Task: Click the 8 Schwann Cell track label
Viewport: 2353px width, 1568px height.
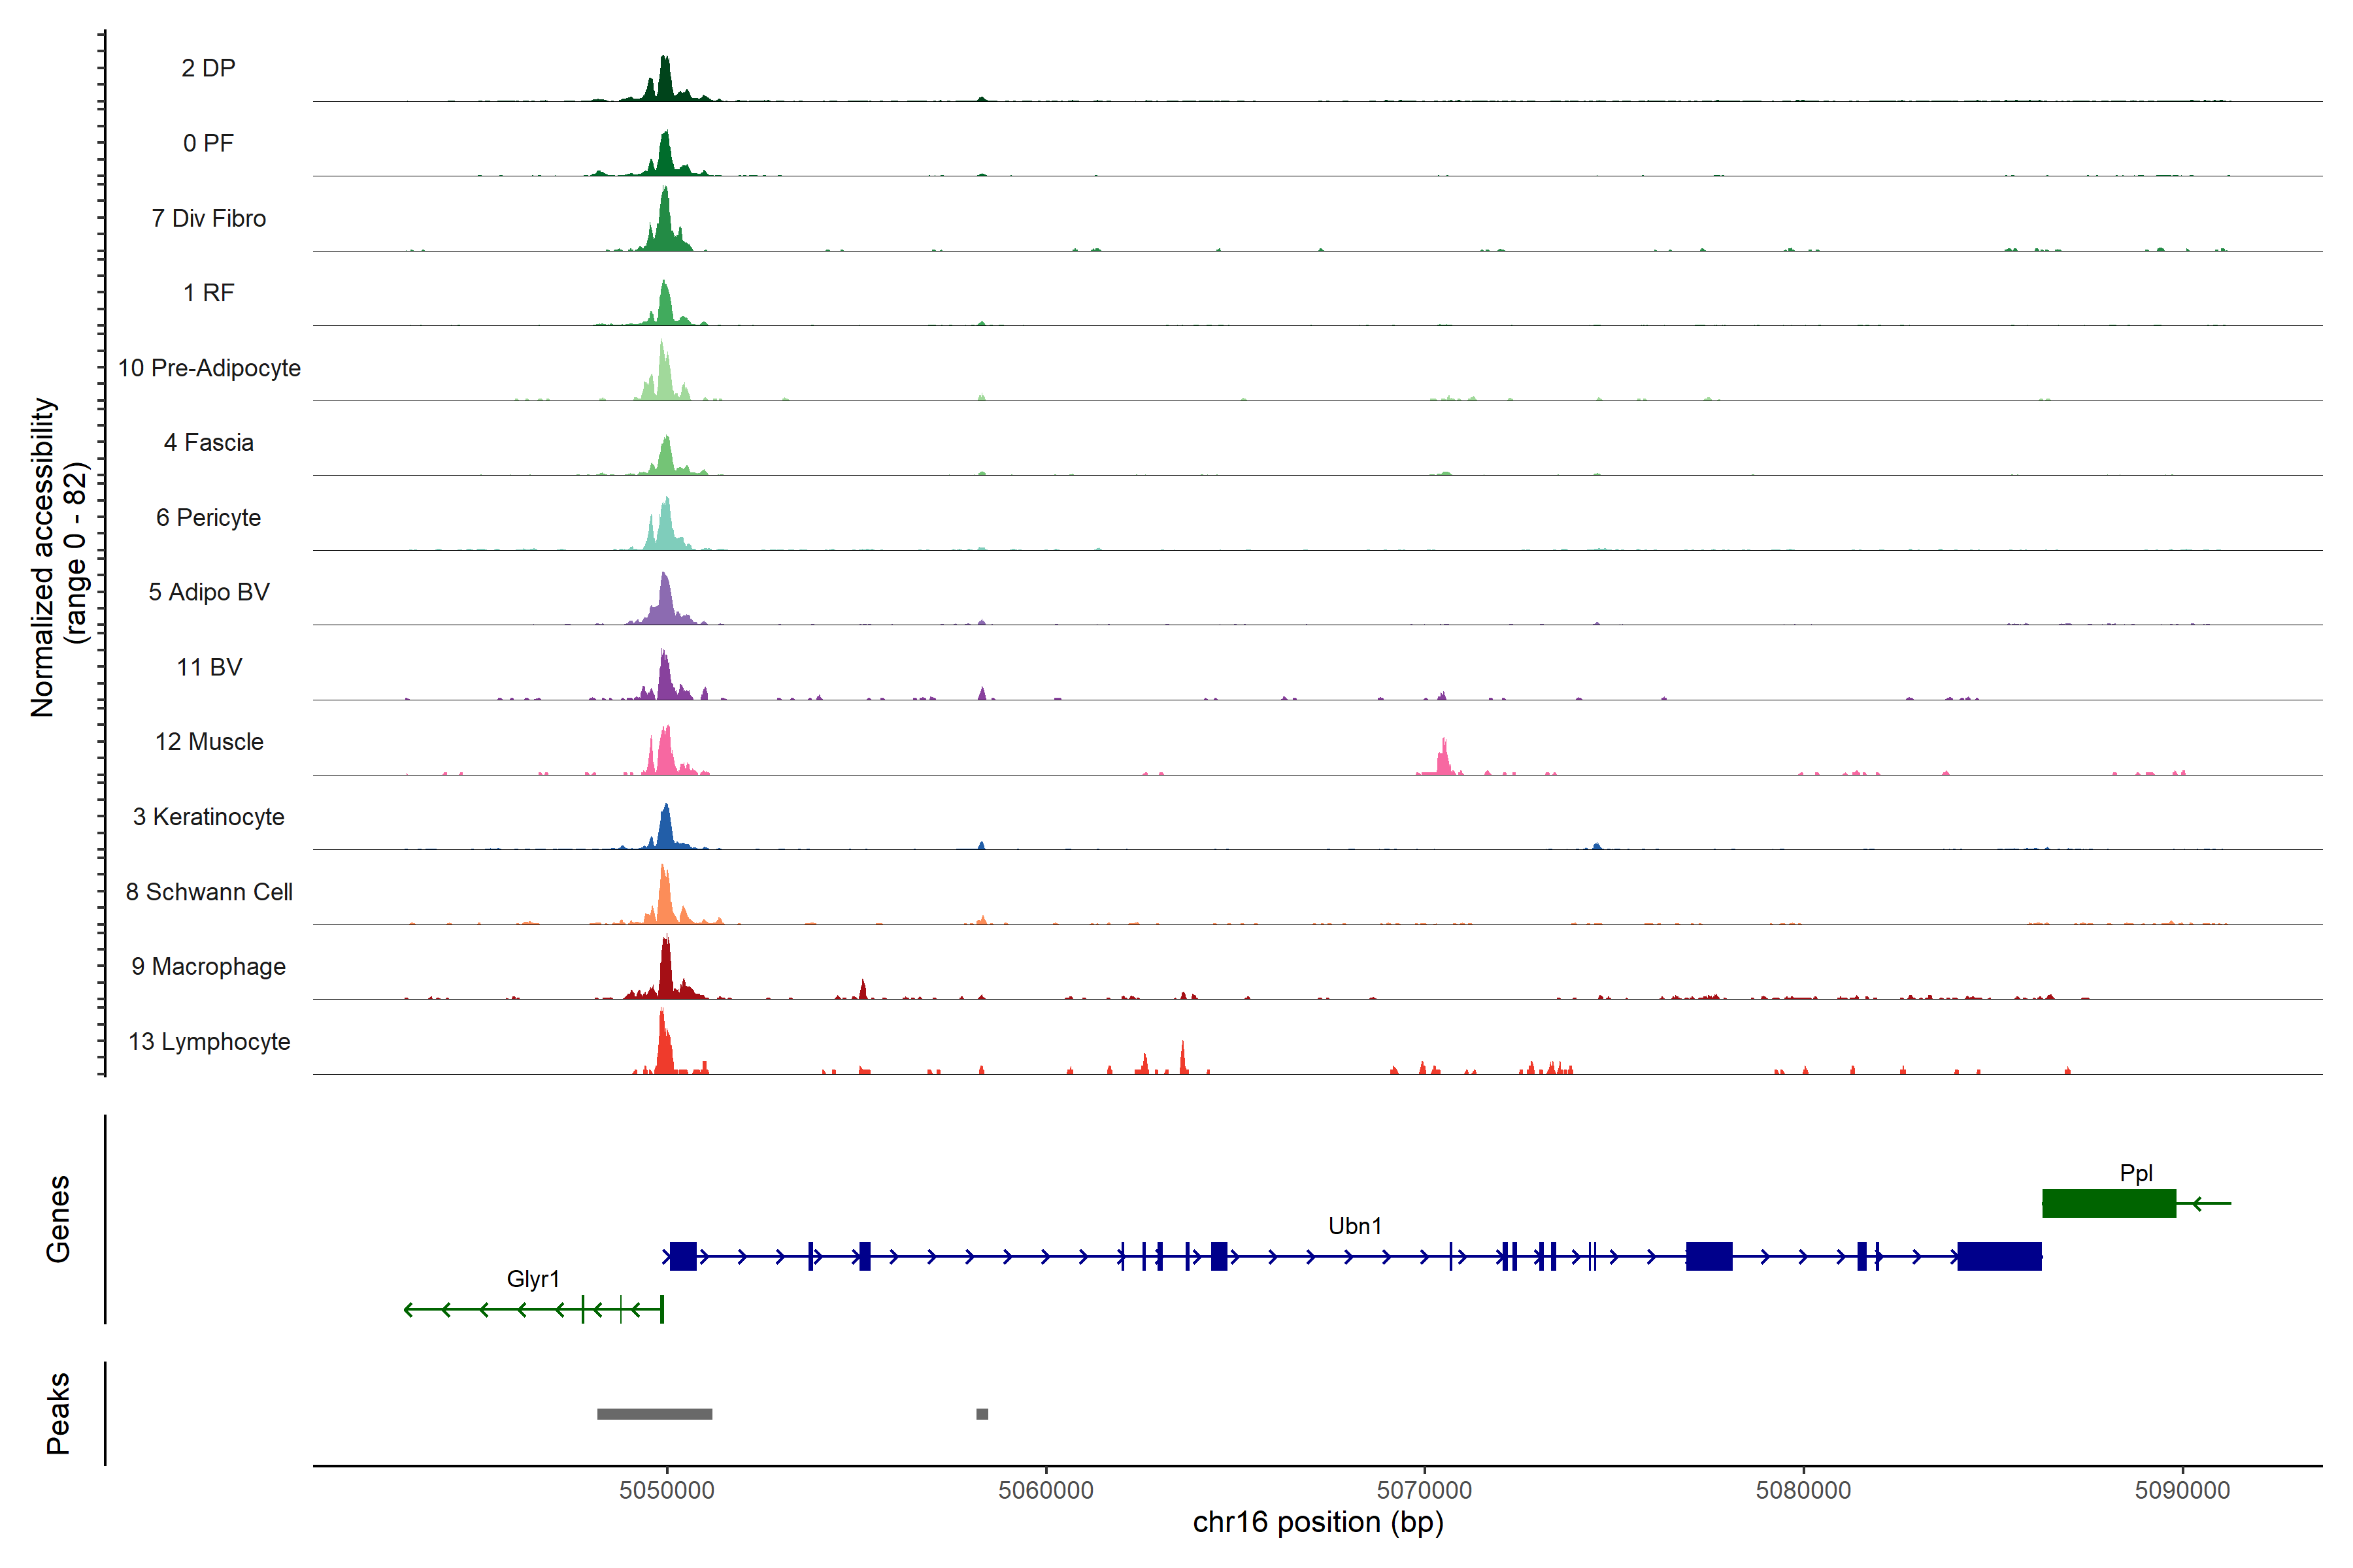Action: coord(208,892)
